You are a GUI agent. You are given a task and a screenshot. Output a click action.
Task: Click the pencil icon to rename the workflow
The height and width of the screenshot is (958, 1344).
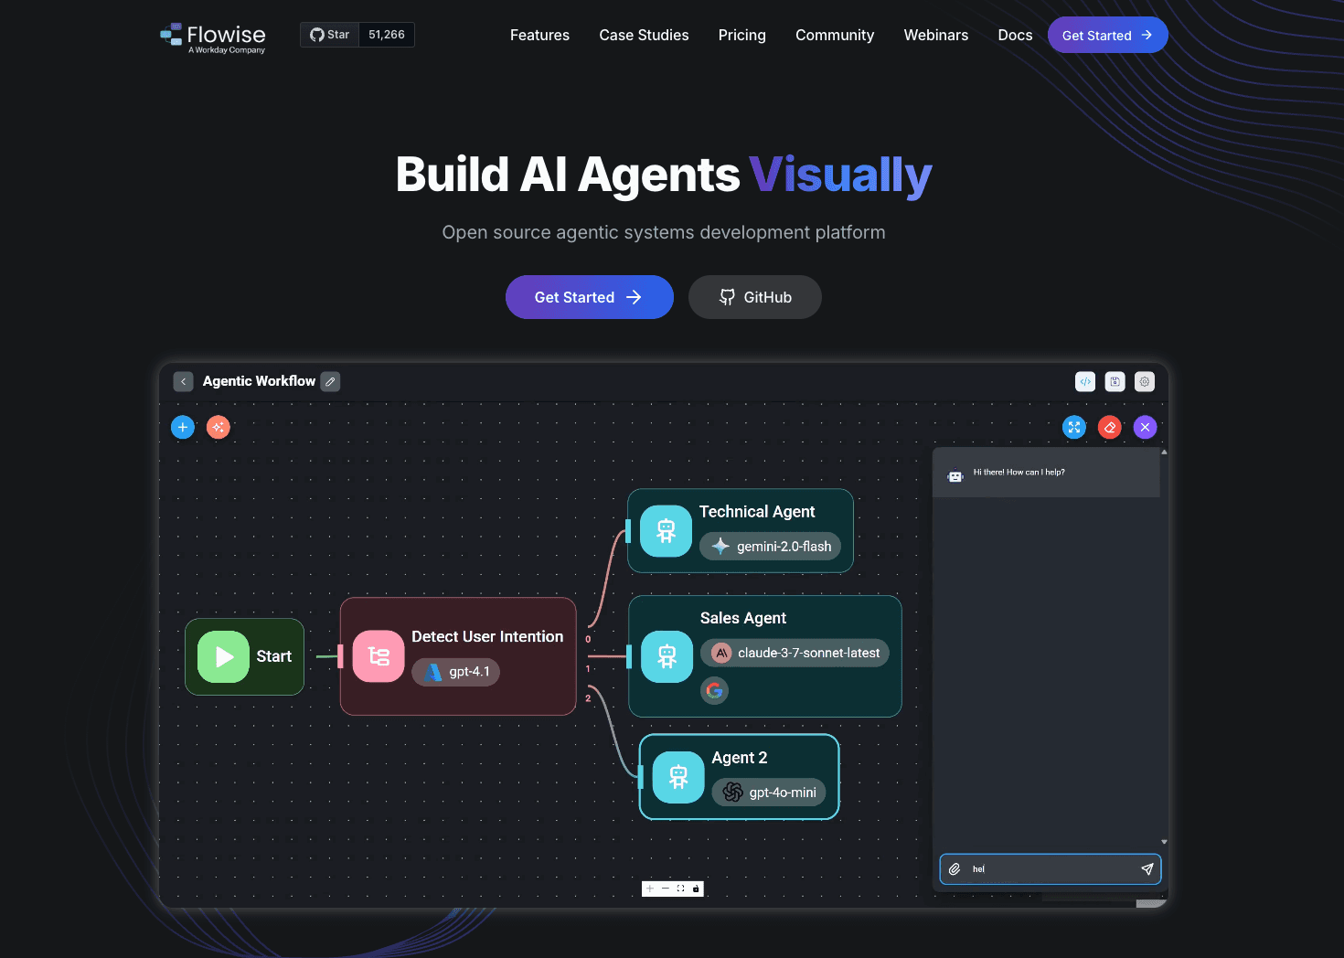(x=330, y=381)
